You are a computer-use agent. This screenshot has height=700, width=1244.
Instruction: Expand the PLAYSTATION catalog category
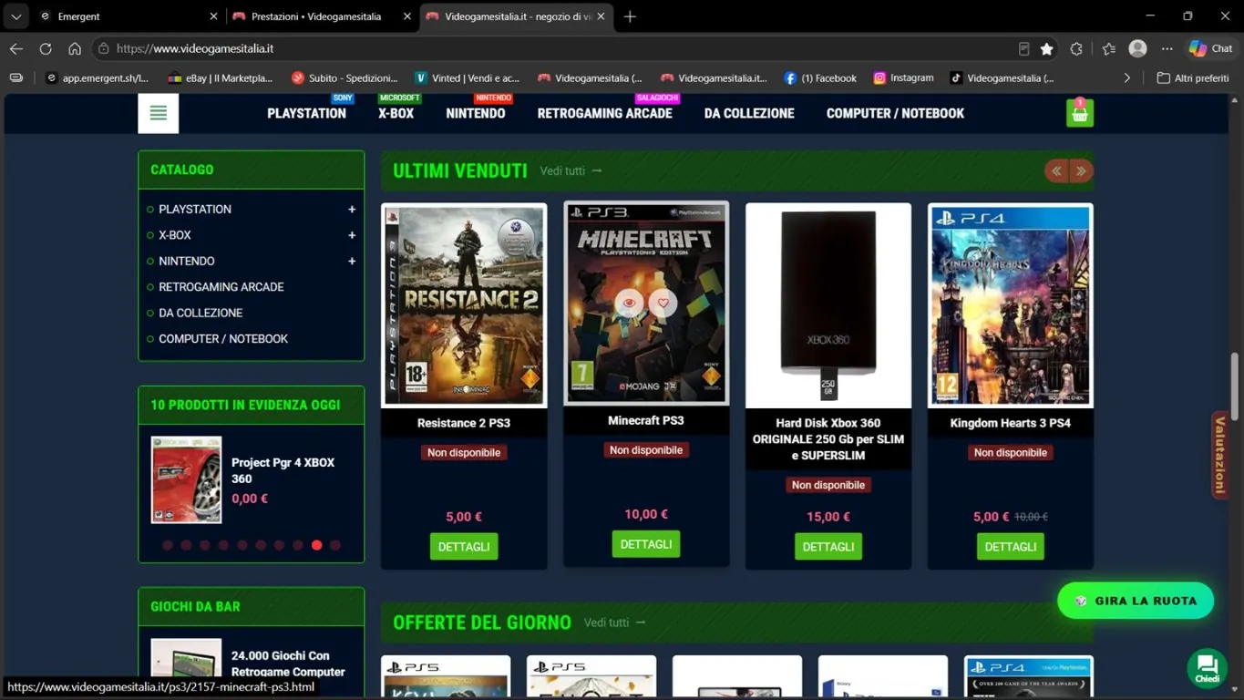[352, 210]
